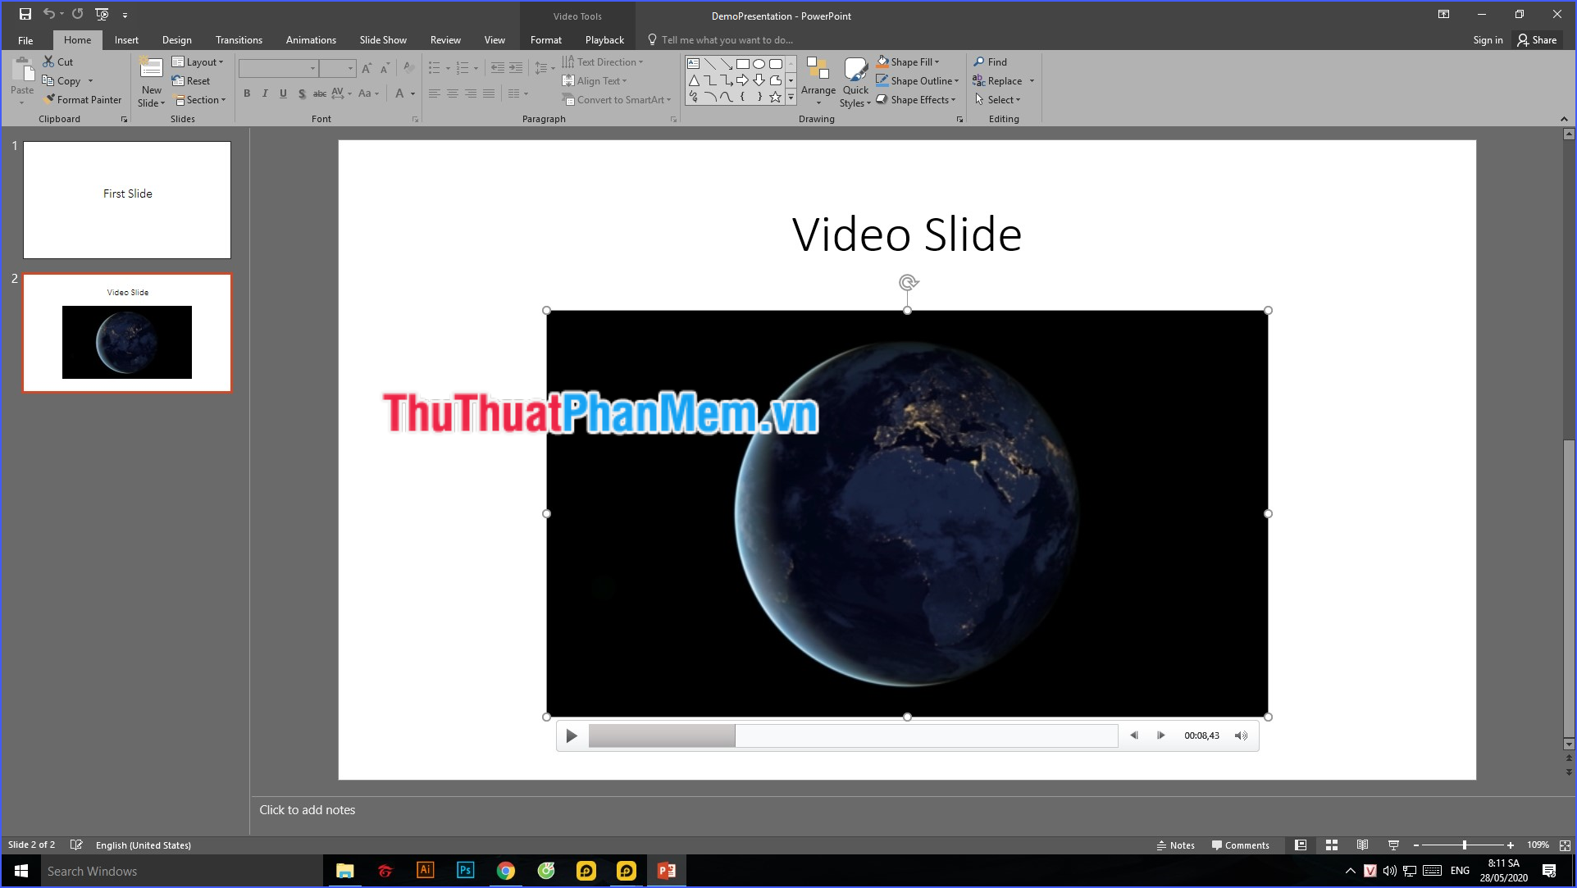Toggle underline formatting
1577x888 pixels.
[282, 93]
